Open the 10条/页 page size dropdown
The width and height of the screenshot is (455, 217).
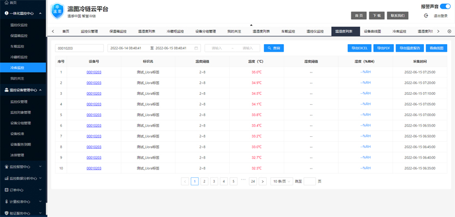tap(282, 182)
